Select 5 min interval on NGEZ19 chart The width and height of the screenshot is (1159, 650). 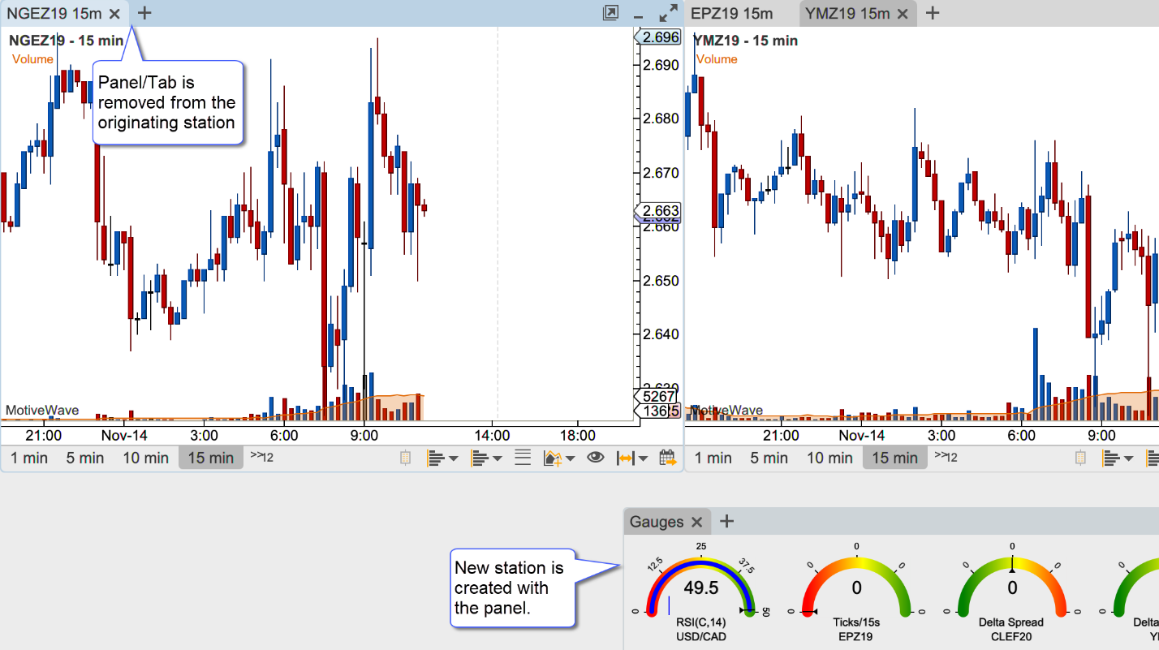85,458
